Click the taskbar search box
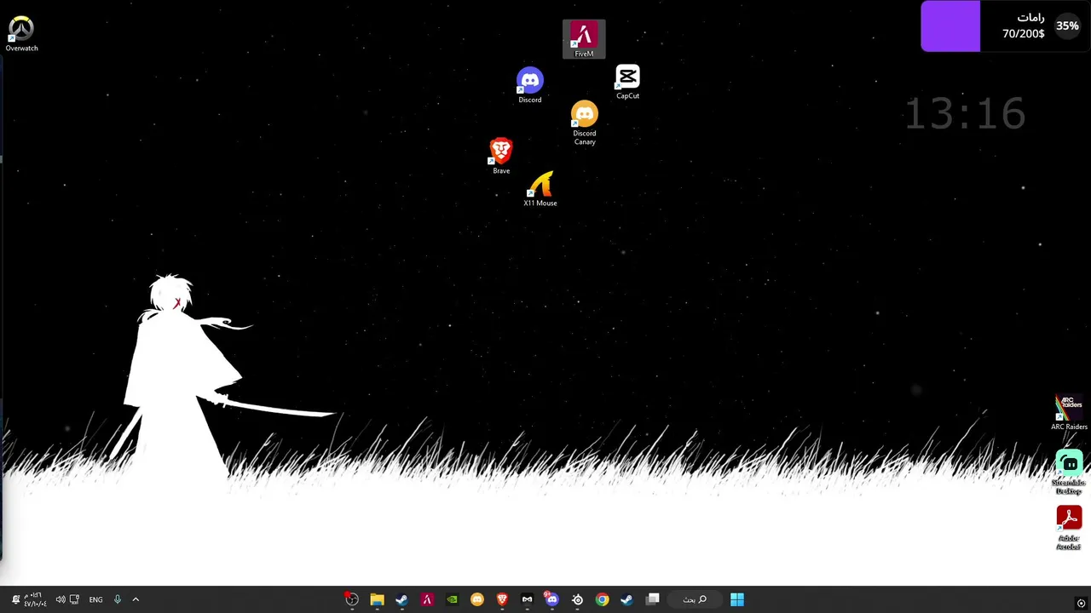1091x613 pixels. [x=695, y=599]
